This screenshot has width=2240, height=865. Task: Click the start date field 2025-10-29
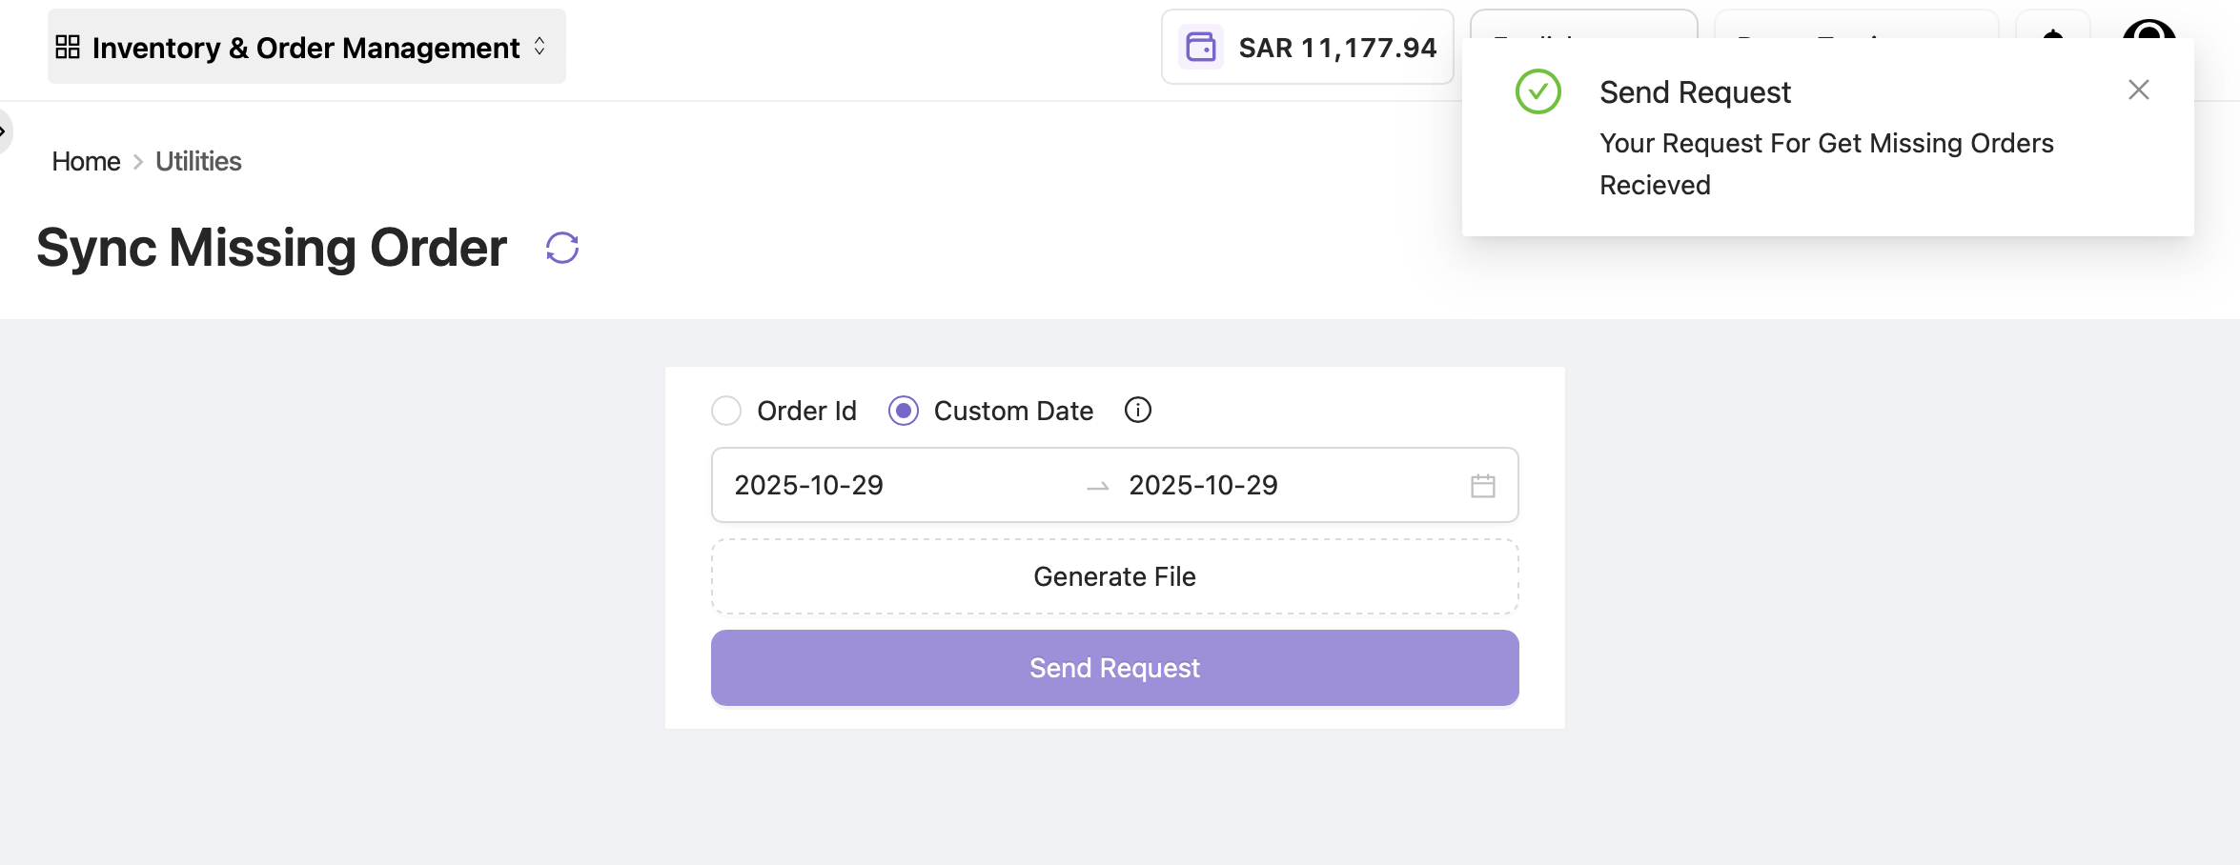click(x=807, y=485)
